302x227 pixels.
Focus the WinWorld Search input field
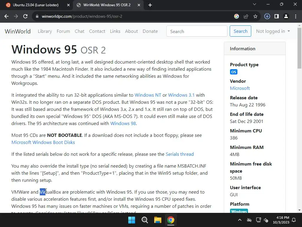[197, 31]
